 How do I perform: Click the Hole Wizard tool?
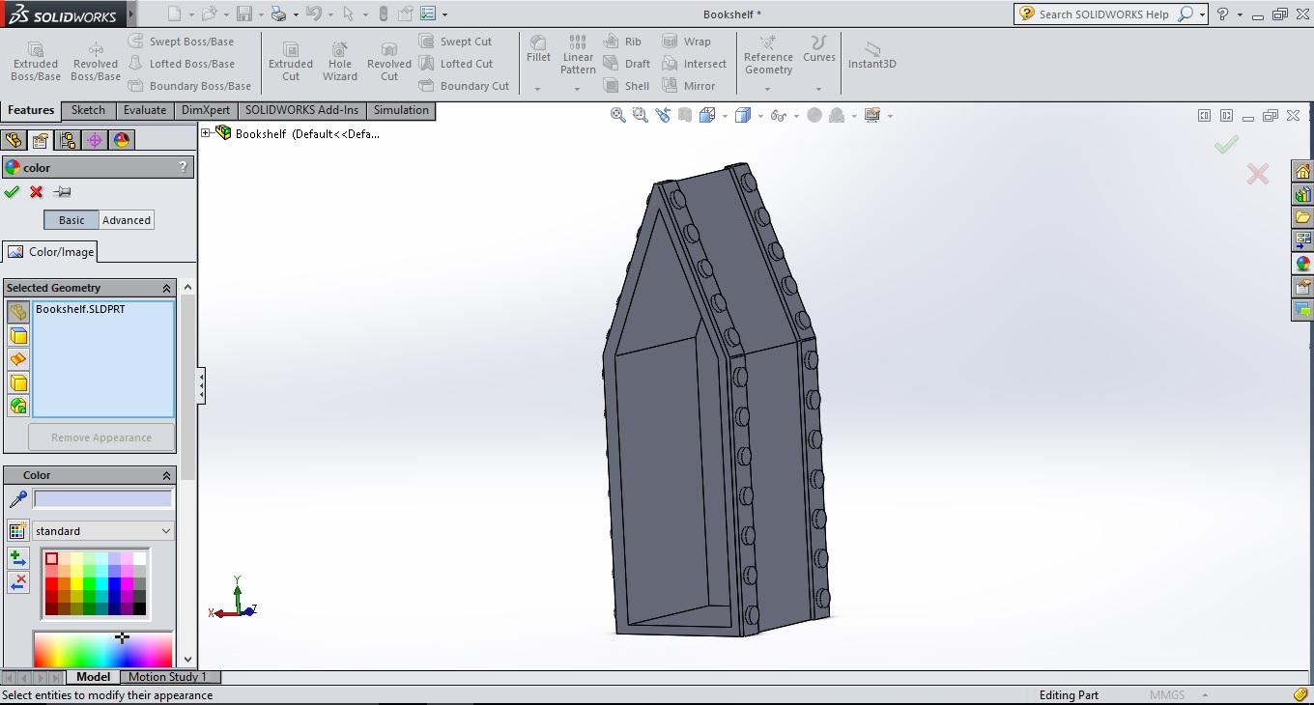pos(340,62)
